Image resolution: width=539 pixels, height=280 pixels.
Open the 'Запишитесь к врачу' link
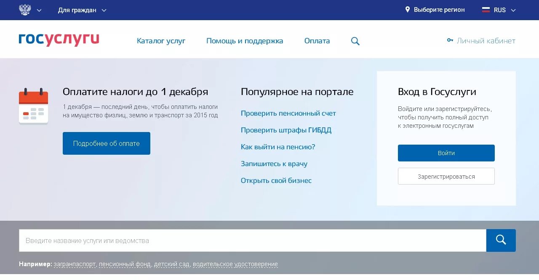point(274,164)
